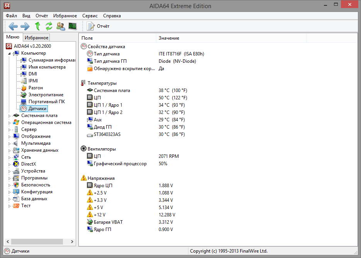Click the DirectX yellow X icon
361x258 pixels.
click(x=16, y=164)
